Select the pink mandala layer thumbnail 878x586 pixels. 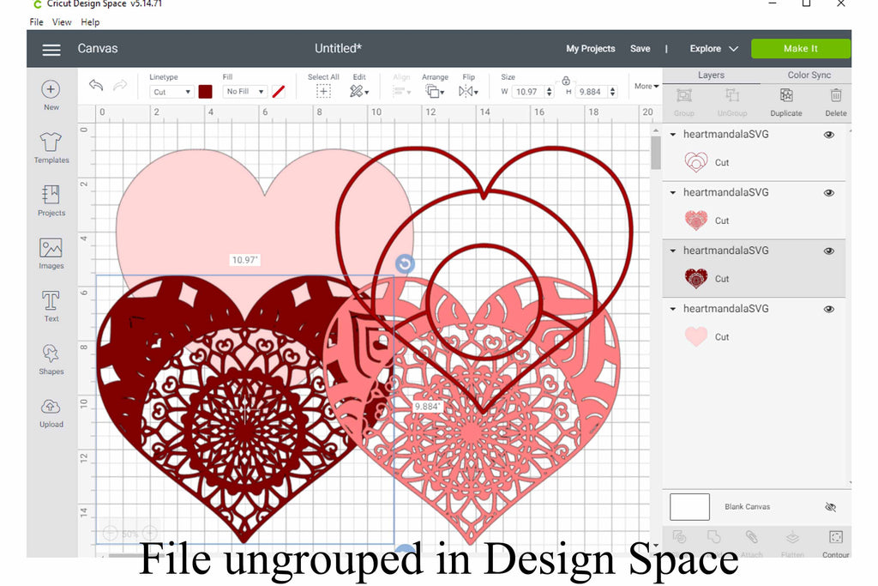tap(696, 221)
